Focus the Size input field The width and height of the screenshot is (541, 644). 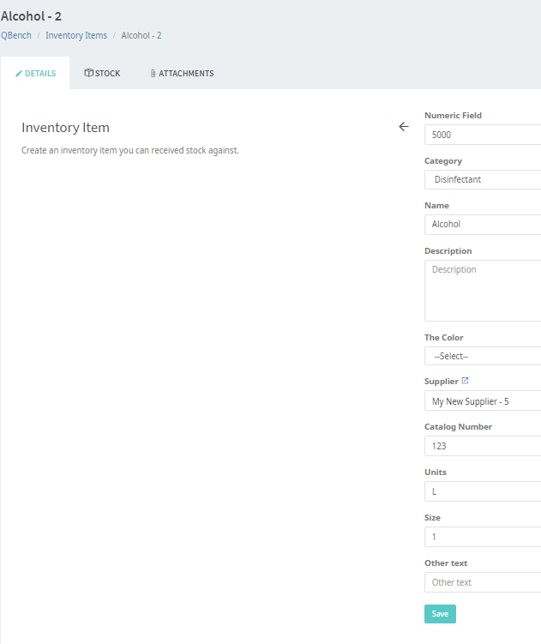(483, 537)
